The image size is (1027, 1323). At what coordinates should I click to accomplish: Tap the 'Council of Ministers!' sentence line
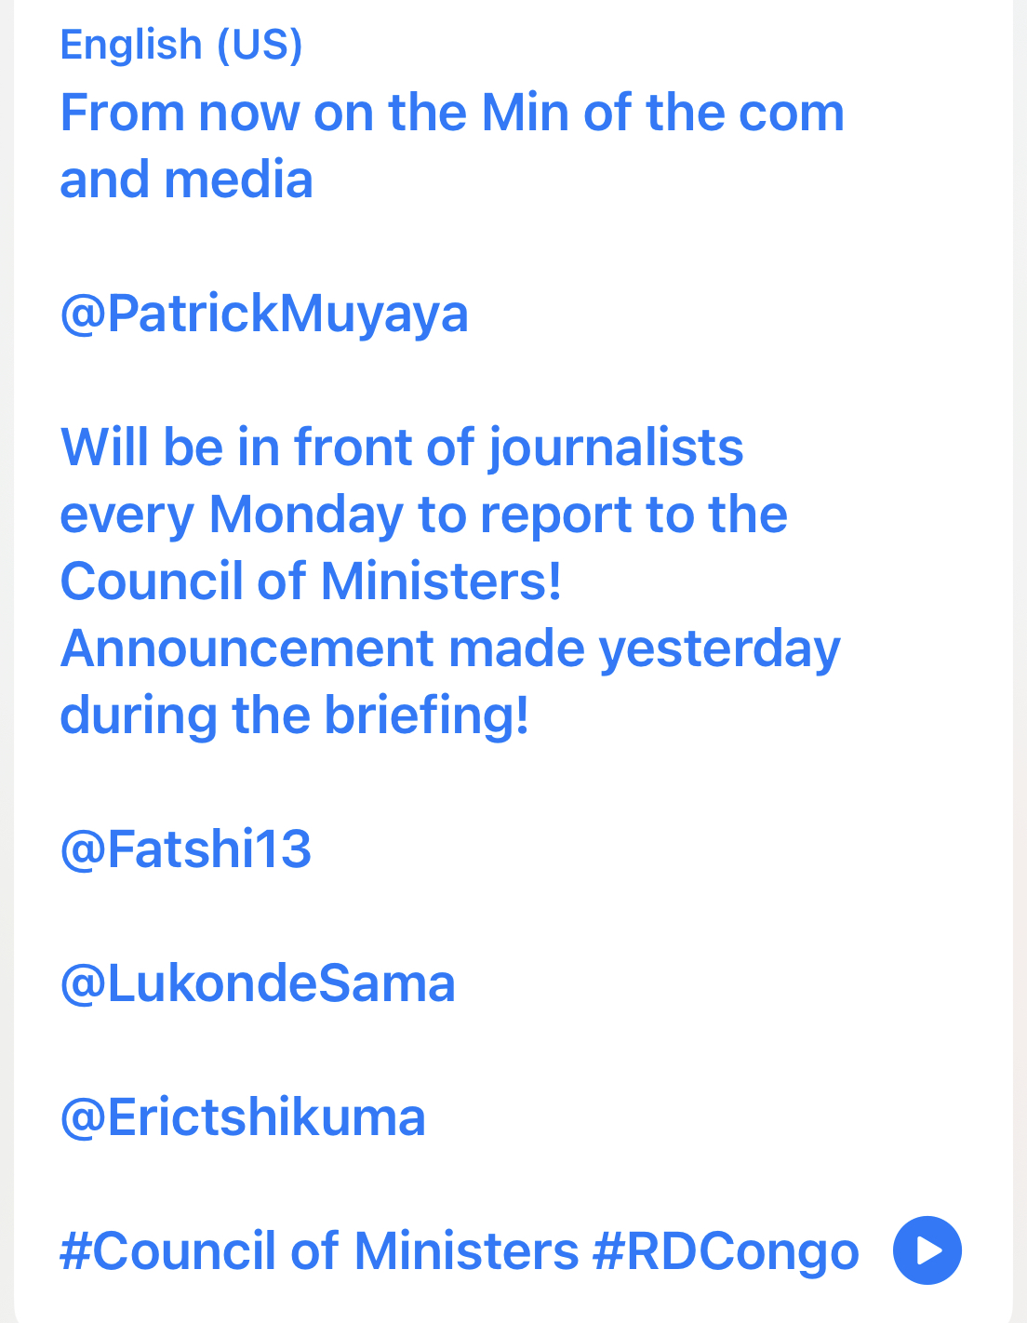[312, 581]
